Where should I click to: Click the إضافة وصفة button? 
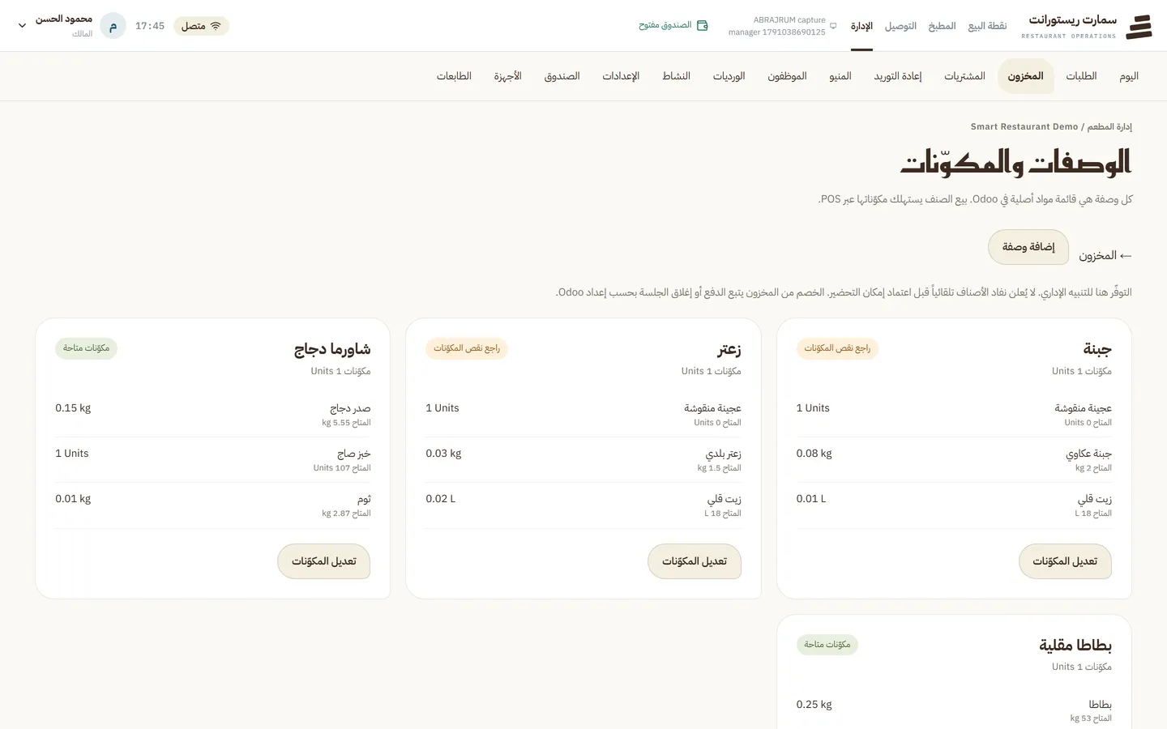pyautogui.click(x=1028, y=247)
